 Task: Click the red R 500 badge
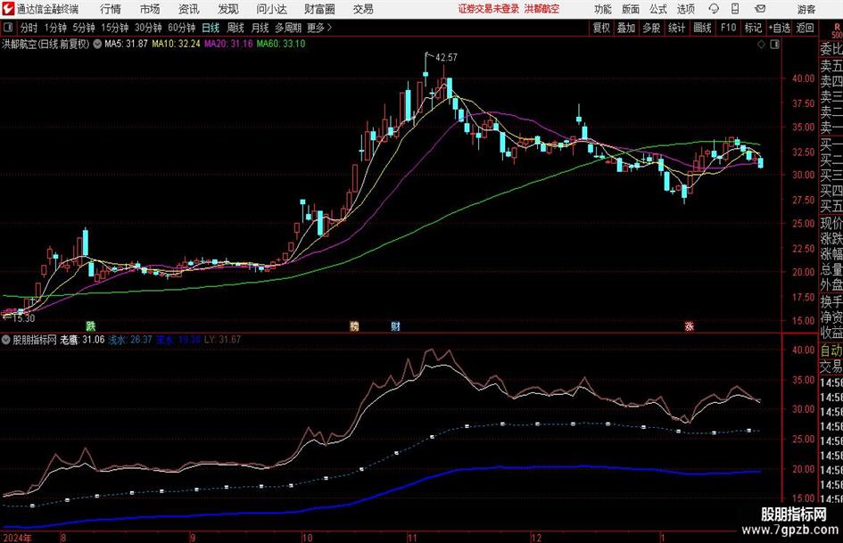tap(837, 30)
